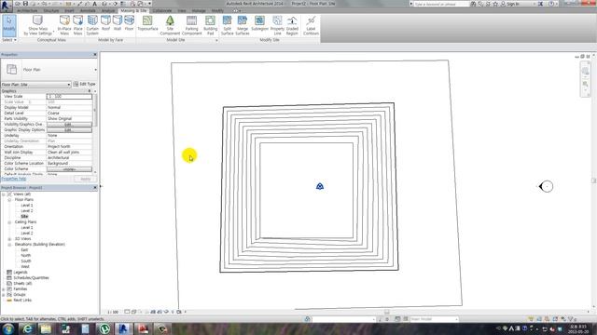Screen dimensions: 597x335
Task: Click the Properties palette vertical scrollbar
Action: [95, 110]
